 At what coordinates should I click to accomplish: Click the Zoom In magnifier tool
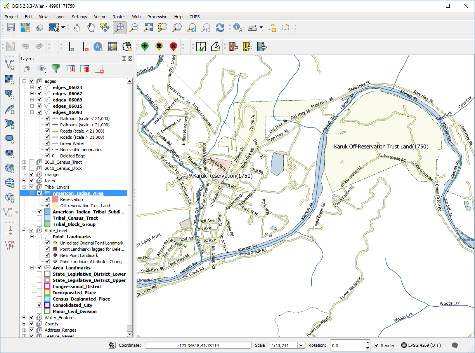pos(120,27)
